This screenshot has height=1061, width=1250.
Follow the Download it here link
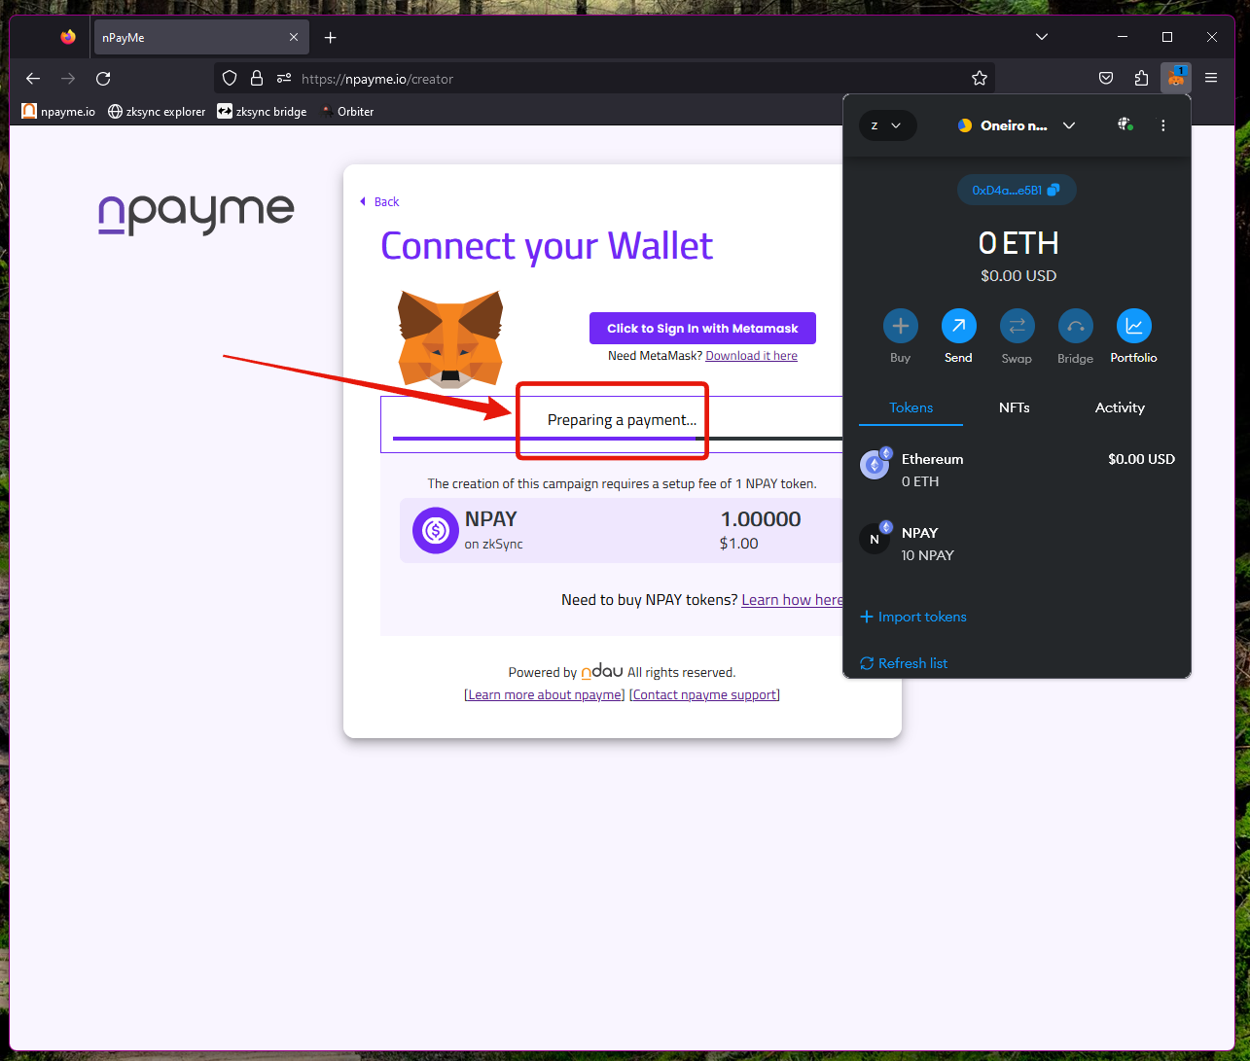(751, 356)
